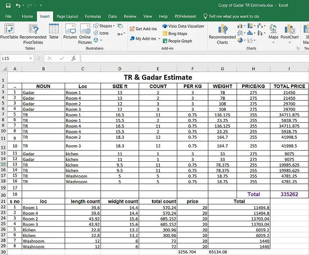Insert a Table
Viewport: 309px width, 255px height.
point(54,31)
